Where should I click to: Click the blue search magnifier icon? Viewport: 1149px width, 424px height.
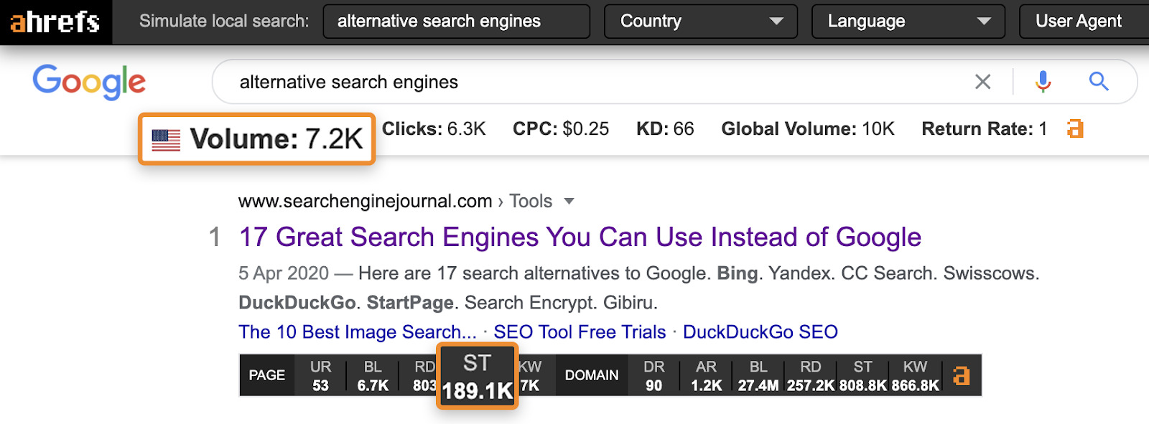(1099, 82)
